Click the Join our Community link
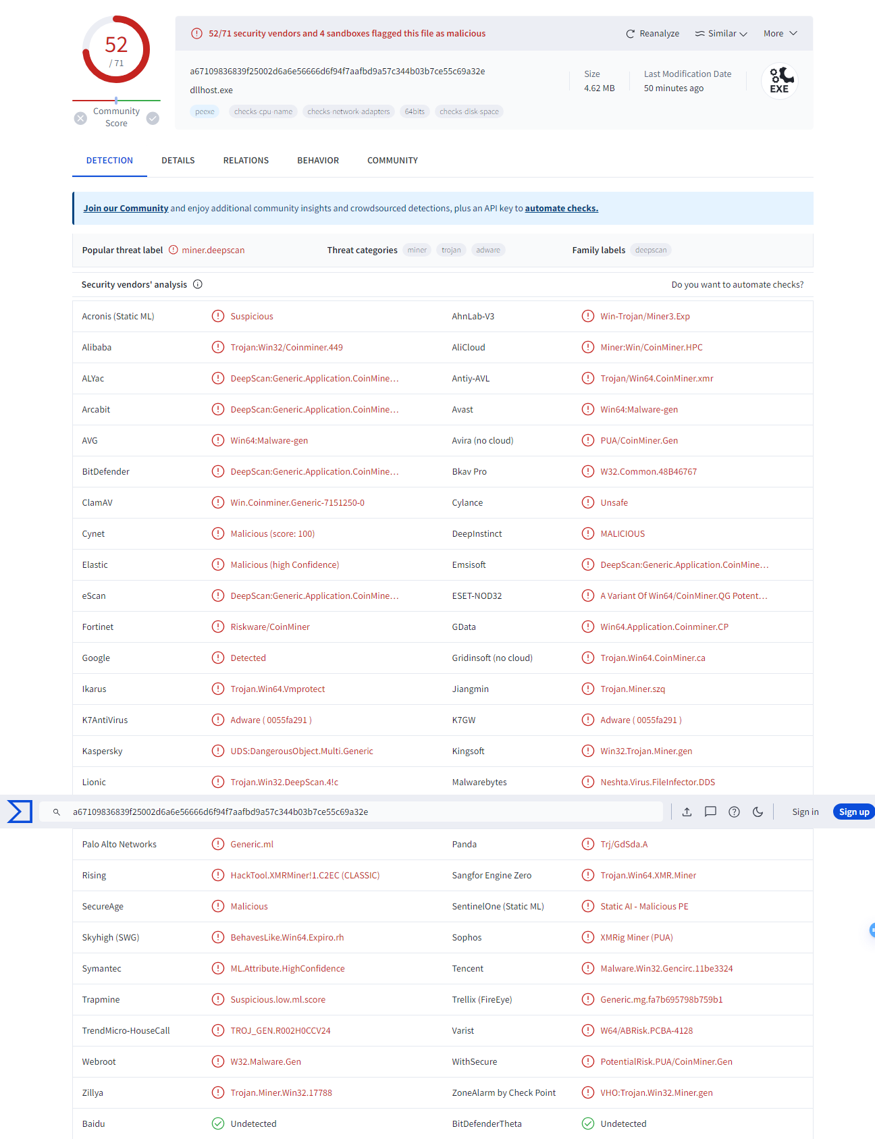 (126, 209)
